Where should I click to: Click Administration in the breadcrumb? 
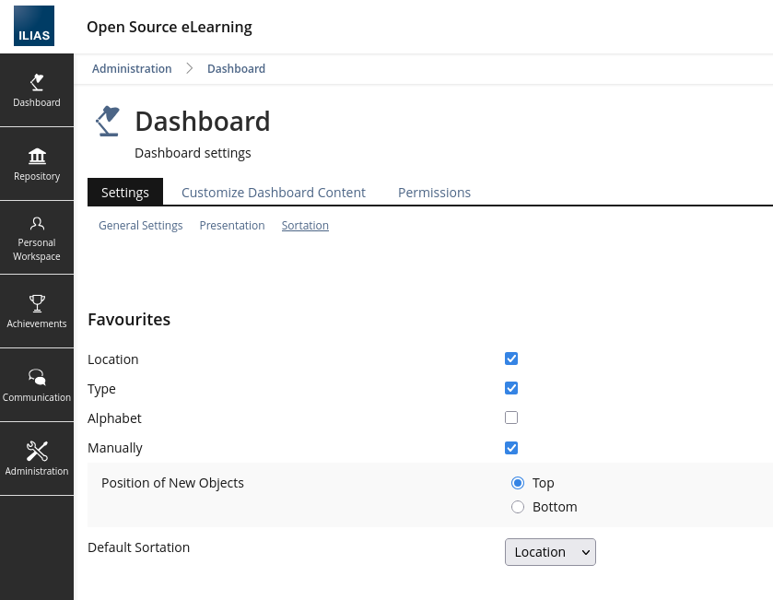(x=132, y=69)
